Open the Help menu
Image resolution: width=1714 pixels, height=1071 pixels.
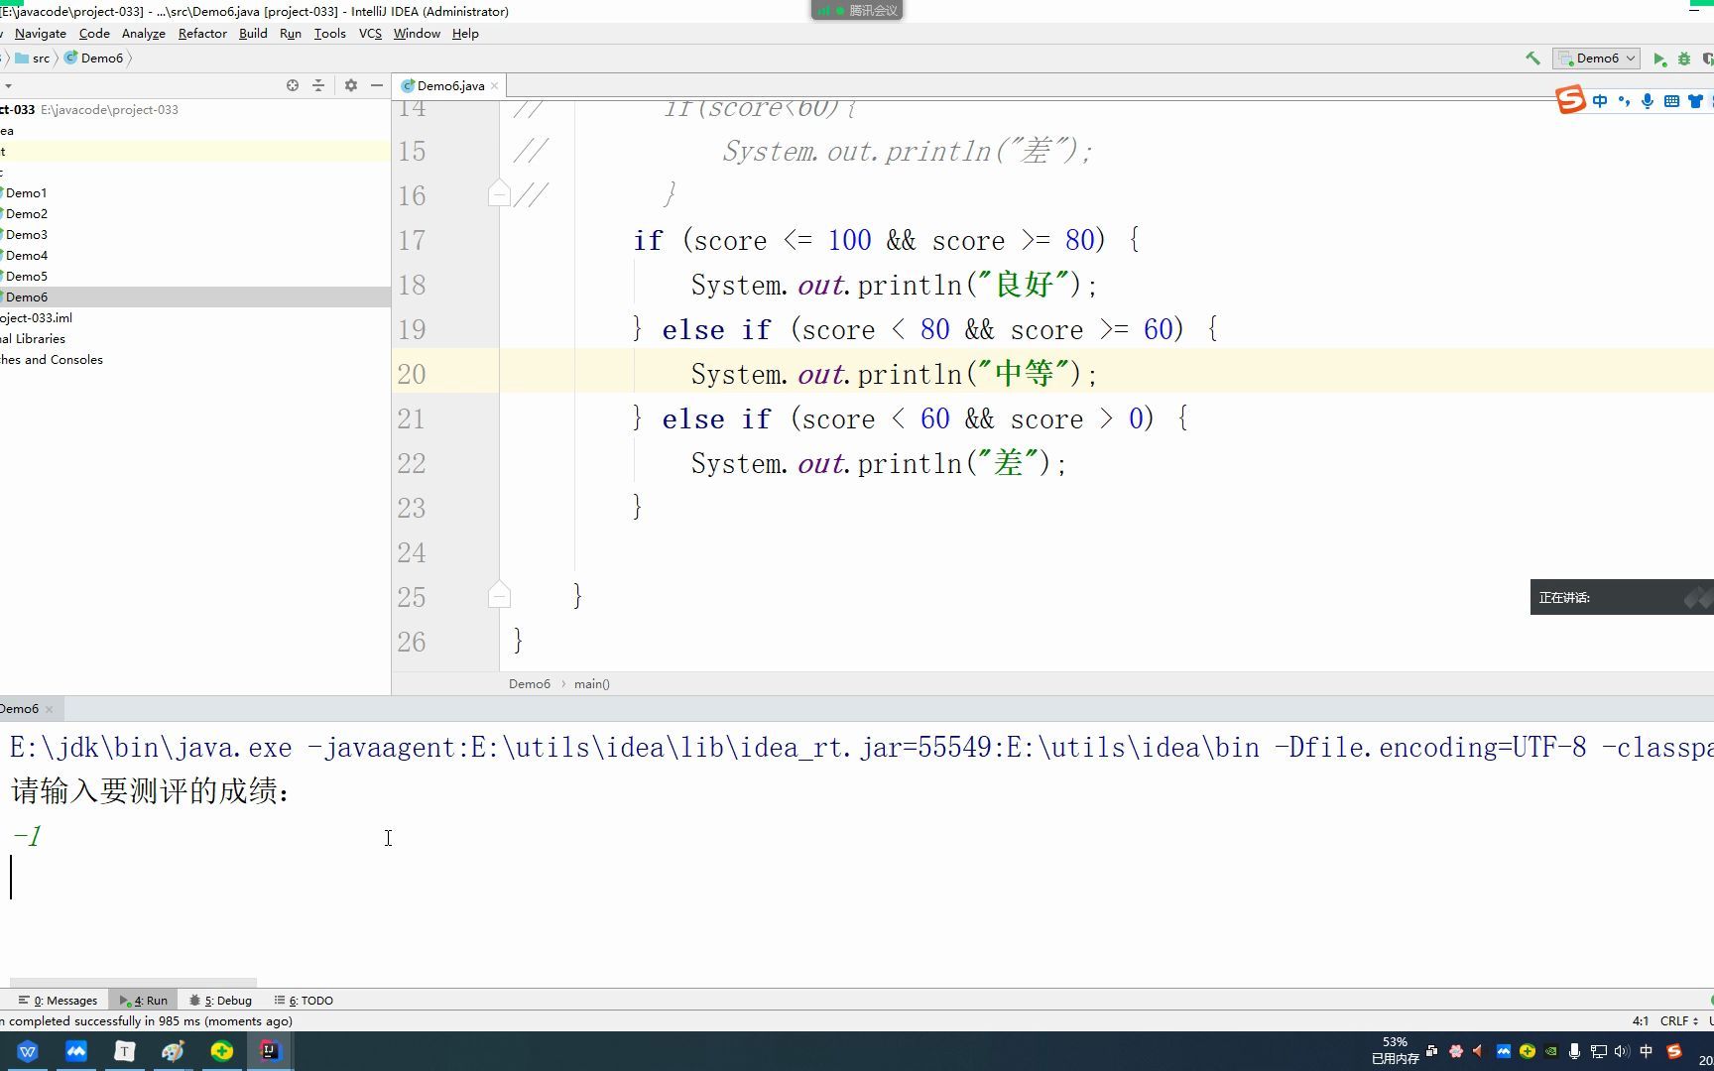[465, 34]
